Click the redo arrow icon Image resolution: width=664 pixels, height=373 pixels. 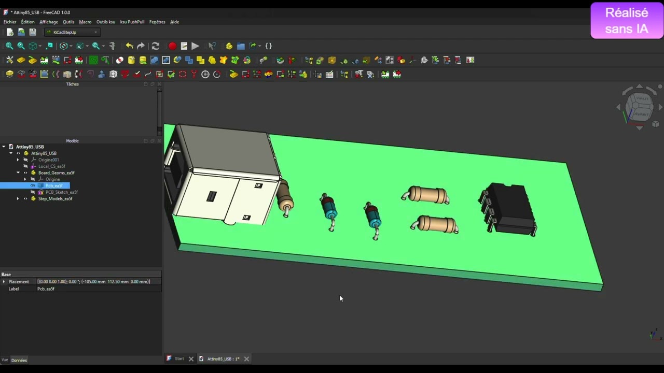[x=141, y=46]
